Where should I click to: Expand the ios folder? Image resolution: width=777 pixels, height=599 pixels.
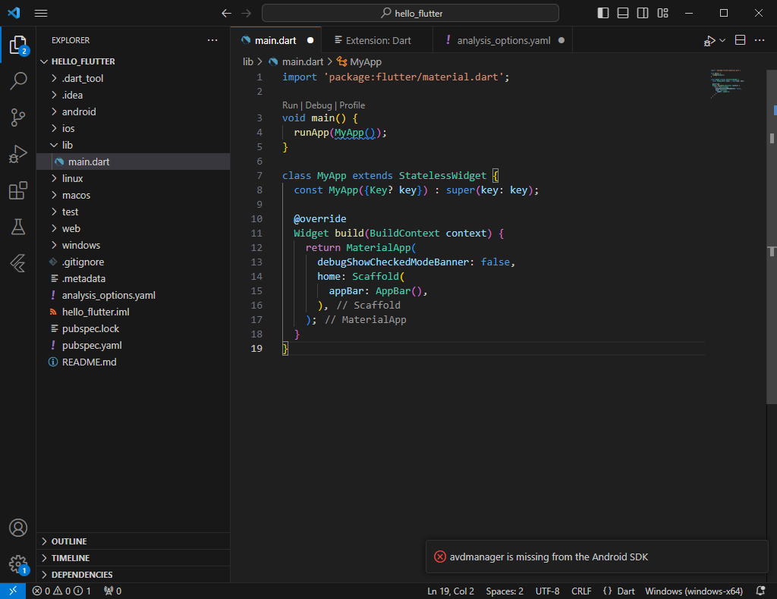(134, 128)
